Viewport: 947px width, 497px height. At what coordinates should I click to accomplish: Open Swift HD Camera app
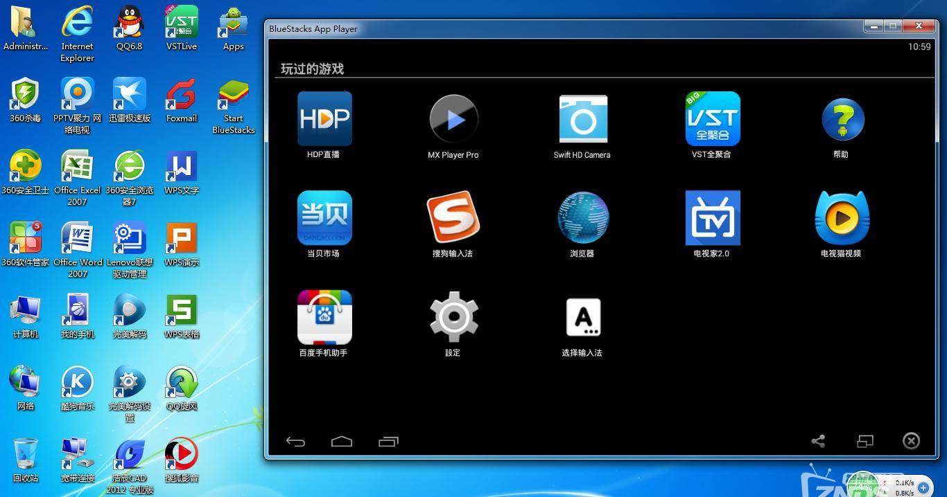click(x=582, y=119)
